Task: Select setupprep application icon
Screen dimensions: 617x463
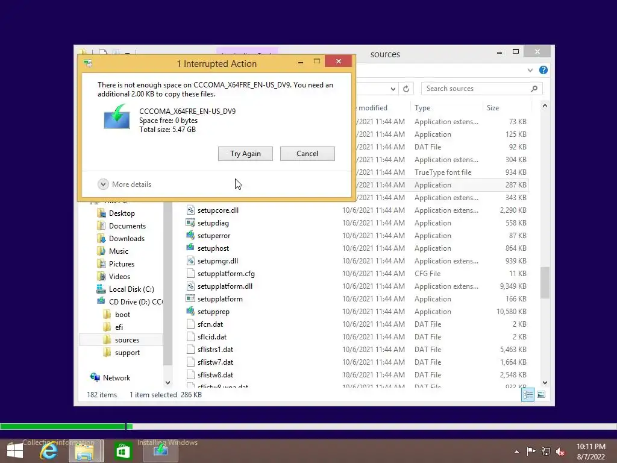Action: pyautogui.click(x=190, y=312)
